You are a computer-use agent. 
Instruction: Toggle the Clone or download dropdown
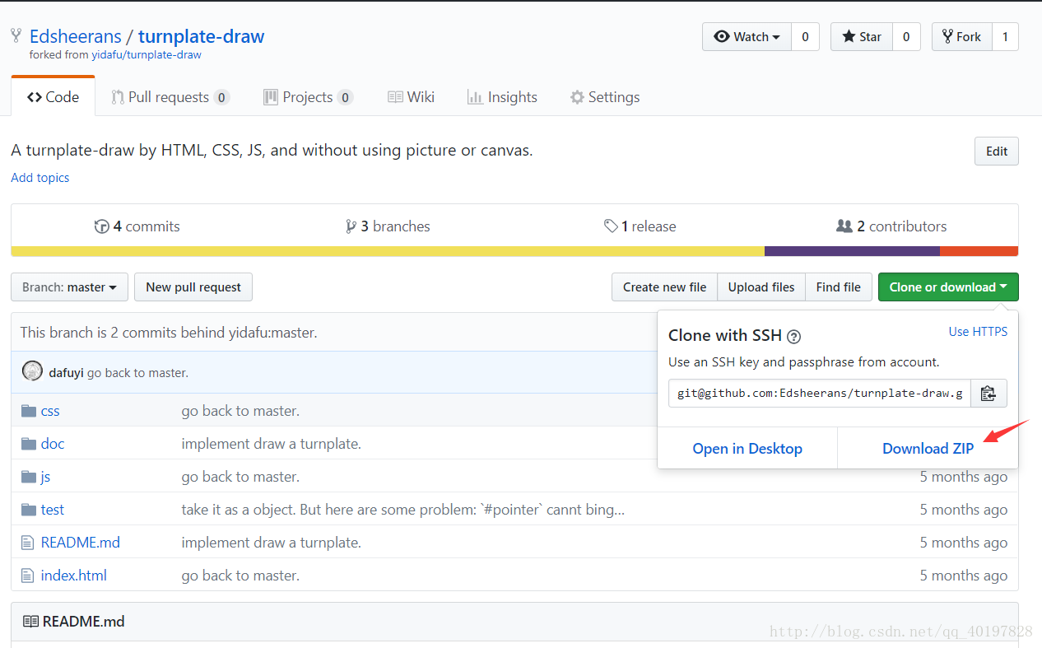(948, 287)
